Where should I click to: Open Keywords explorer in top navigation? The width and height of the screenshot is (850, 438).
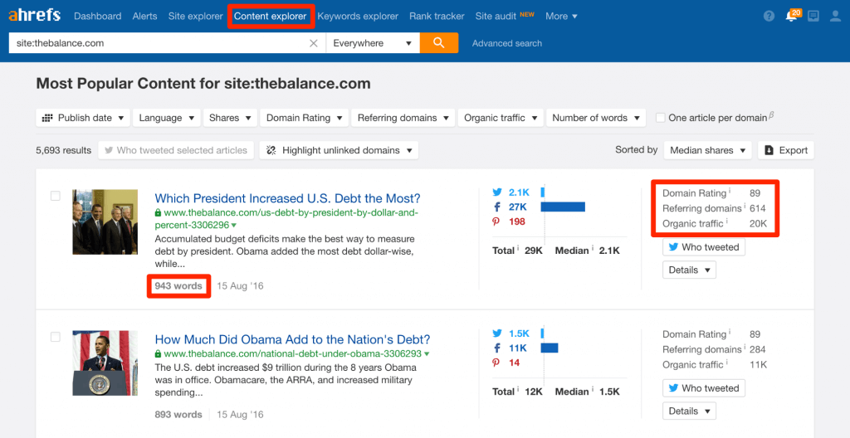pyautogui.click(x=358, y=17)
